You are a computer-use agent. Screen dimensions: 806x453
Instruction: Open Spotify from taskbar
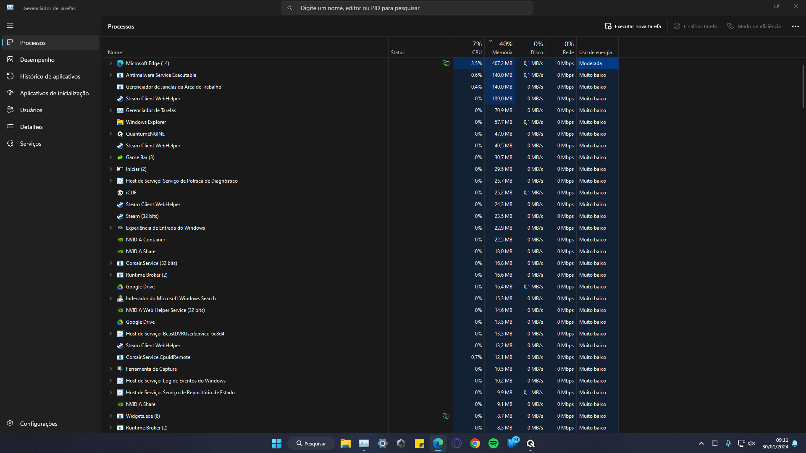click(494, 443)
